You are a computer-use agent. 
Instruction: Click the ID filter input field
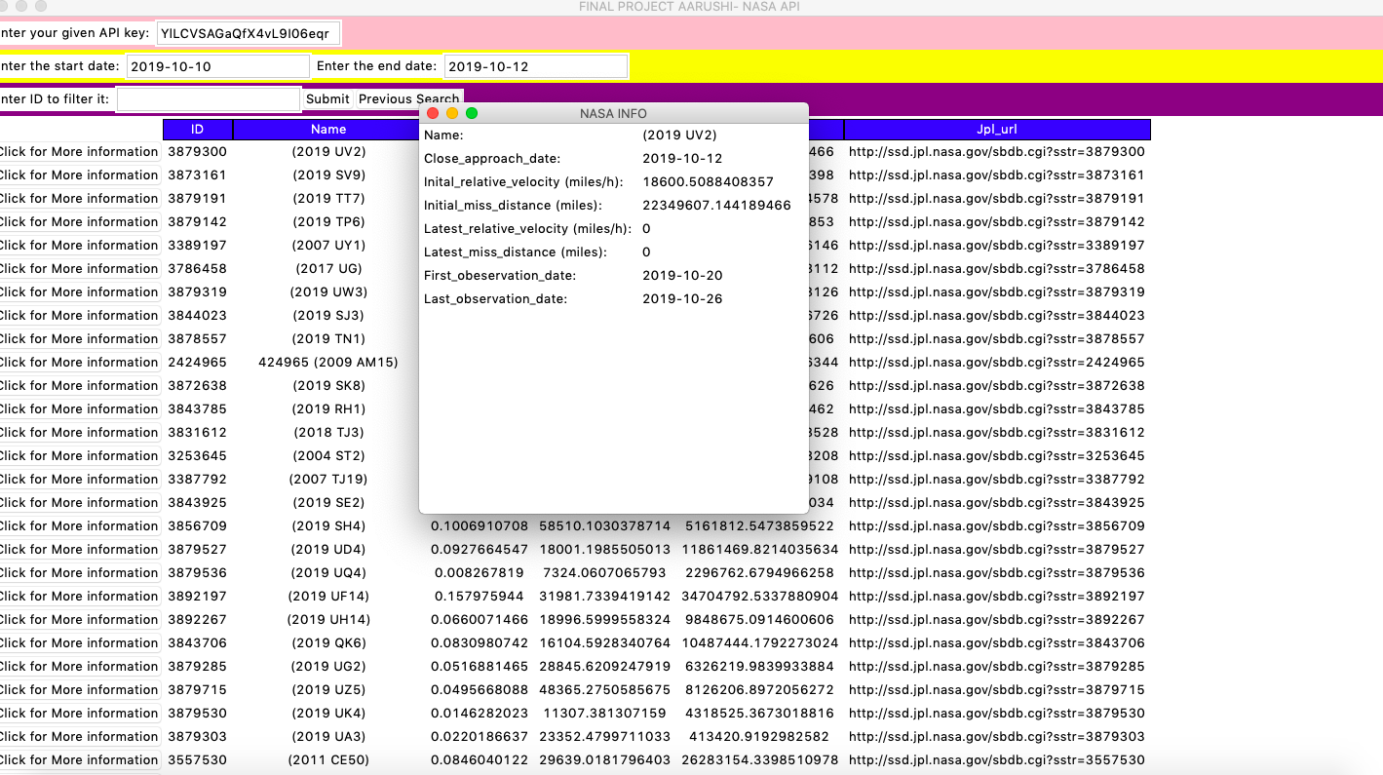coord(209,98)
